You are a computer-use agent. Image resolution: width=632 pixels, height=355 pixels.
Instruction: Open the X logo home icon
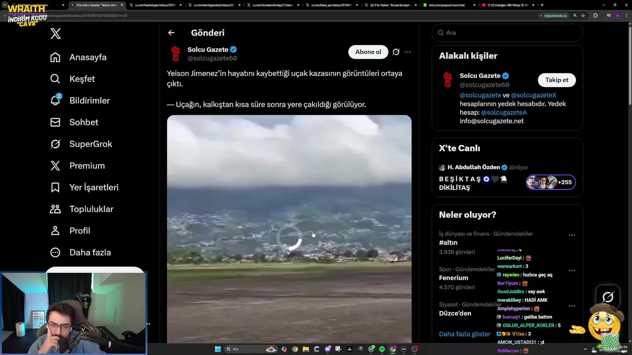[55, 34]
